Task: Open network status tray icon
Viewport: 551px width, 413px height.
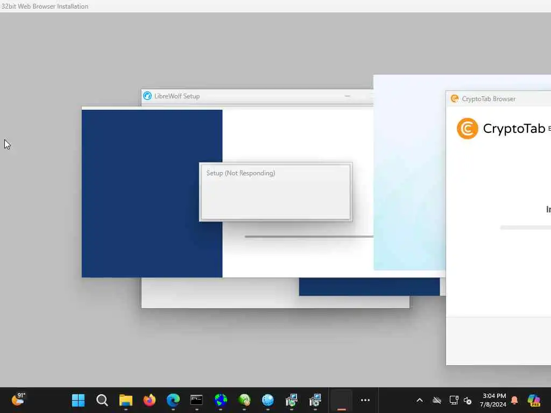Action: point(454,400)
